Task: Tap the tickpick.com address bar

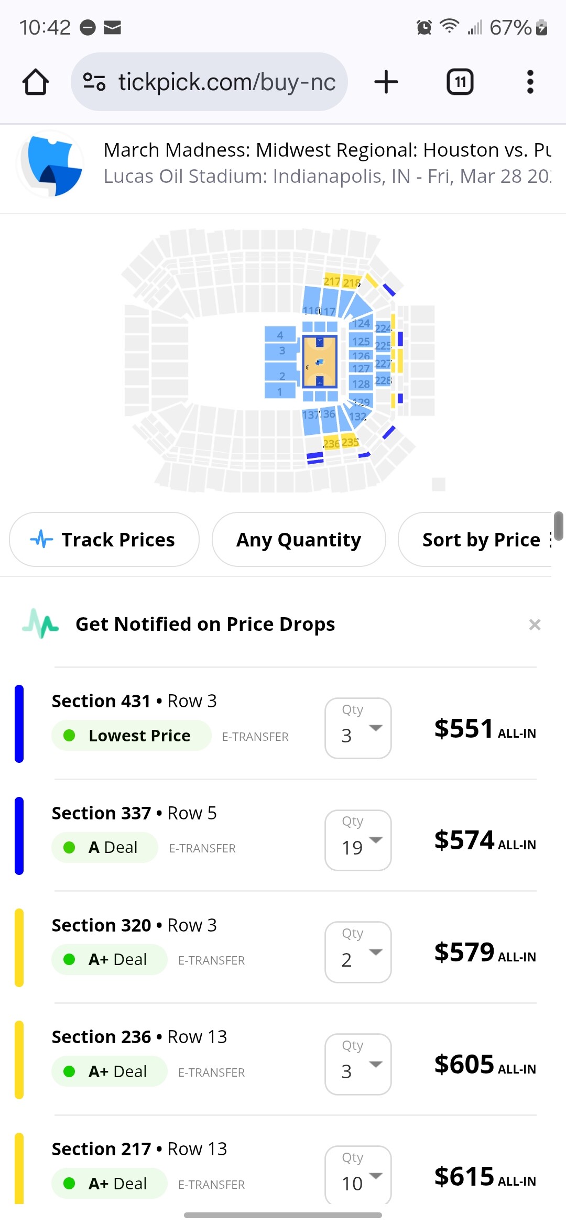Action: [x=226, y=82]
